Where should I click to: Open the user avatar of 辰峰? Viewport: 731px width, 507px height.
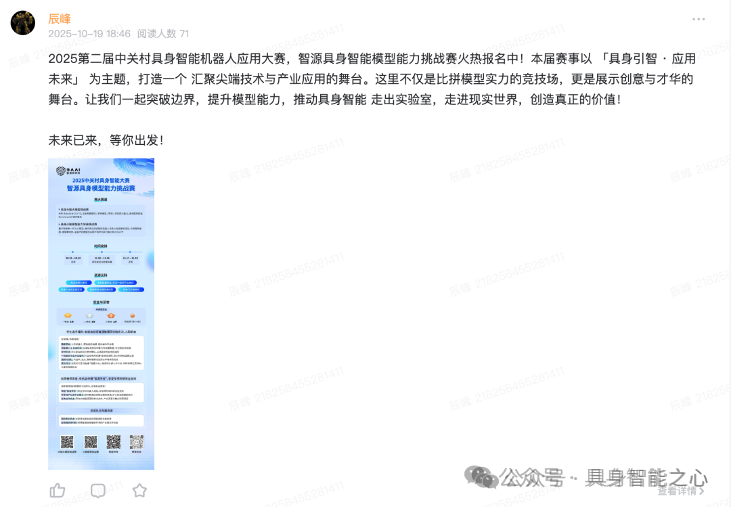tap(23, 23)
